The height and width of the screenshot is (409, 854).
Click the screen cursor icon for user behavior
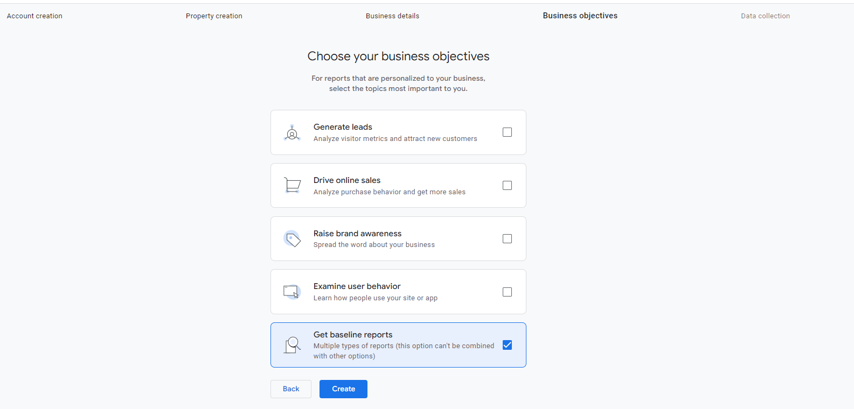point(292,292)
